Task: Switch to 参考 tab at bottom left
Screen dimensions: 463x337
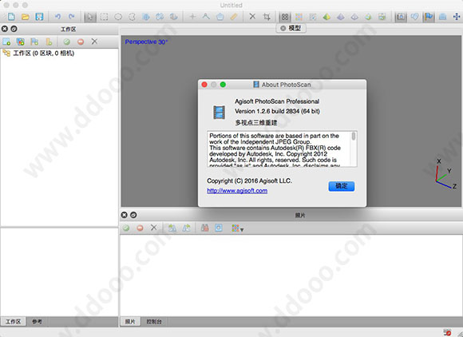Action: pos(37,322)
